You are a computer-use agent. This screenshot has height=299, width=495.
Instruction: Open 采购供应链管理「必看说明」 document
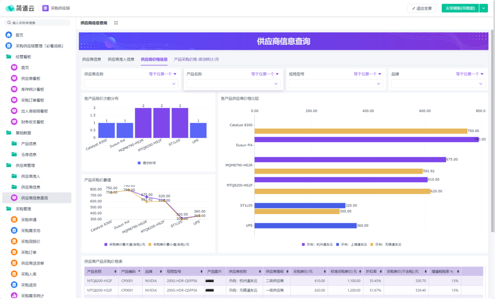39,46
